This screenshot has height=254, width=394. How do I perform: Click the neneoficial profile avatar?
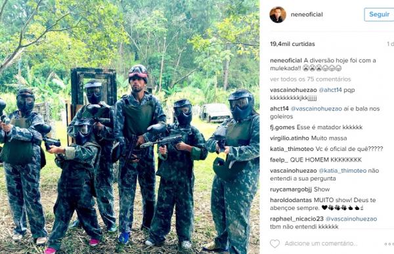(278, 14)
